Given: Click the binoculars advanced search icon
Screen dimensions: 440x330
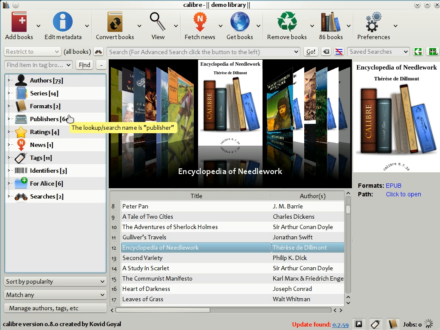Looking at the screenshot, I should click(99, 52).
